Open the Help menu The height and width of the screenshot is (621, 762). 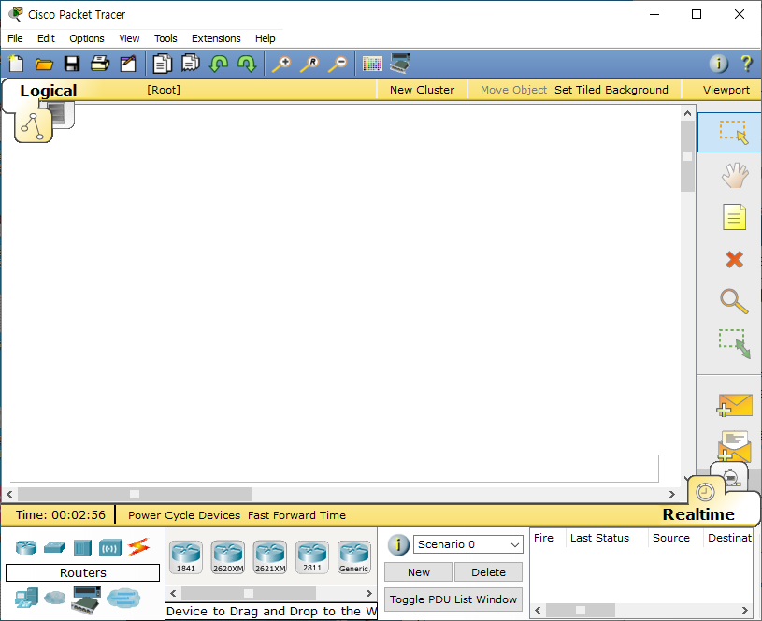[266, 38]
